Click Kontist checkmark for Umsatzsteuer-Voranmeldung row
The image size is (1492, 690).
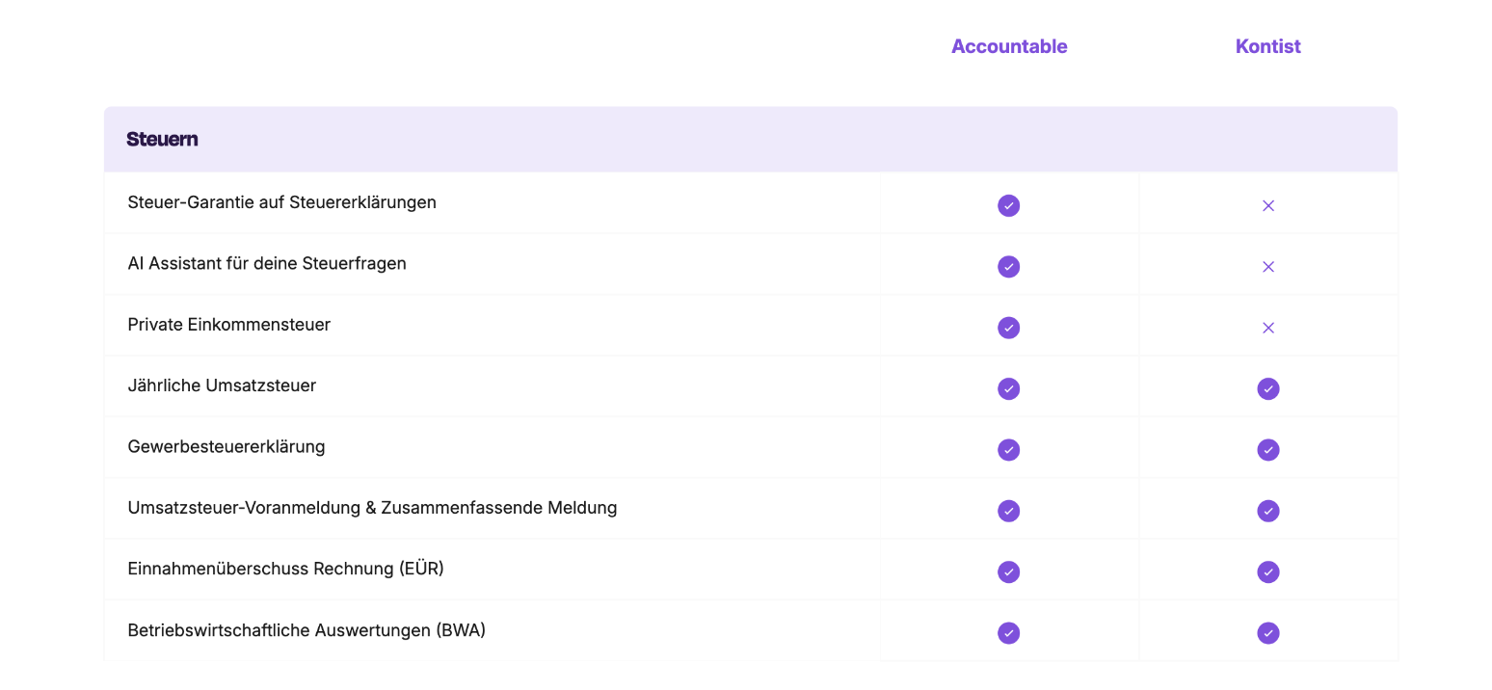click(1267, 511)
